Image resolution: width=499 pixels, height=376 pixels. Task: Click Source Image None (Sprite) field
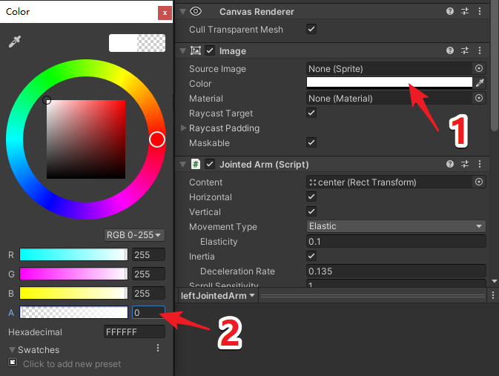(389, 68)
